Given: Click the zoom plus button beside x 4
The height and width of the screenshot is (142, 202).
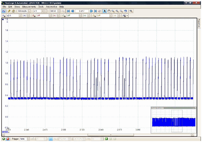Looking at the screenshot, I should [x=42, y=11].
